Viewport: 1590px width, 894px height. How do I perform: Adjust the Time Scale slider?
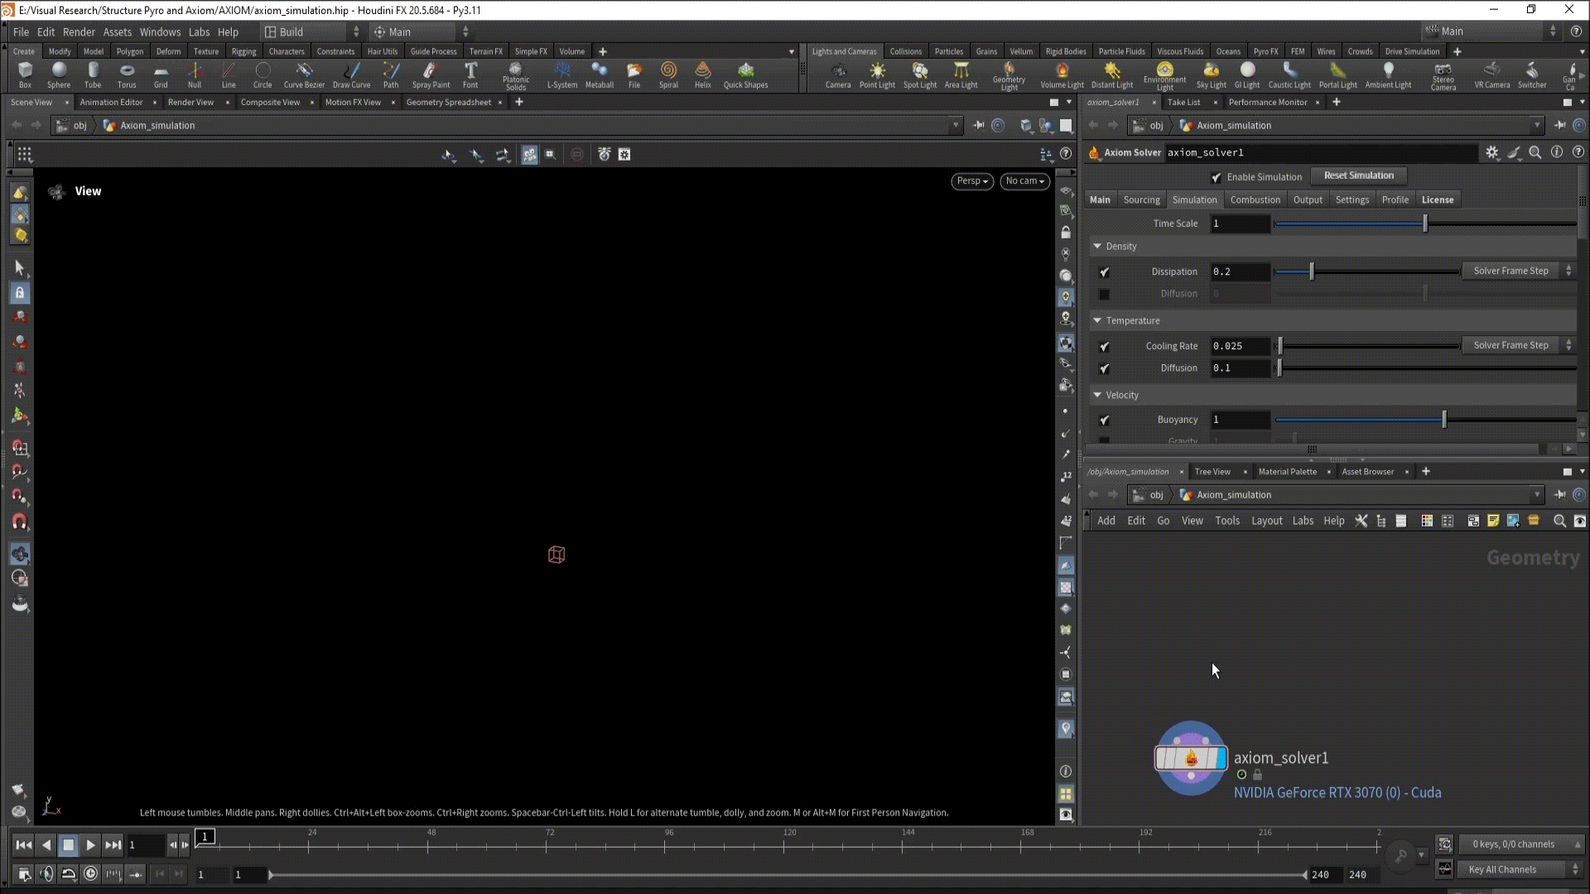click(x=1425, y=223)
